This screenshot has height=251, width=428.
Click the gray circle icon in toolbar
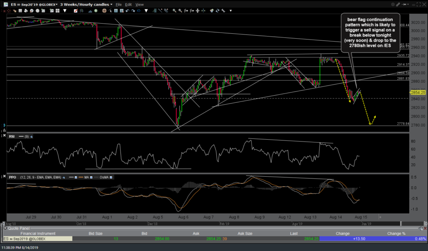pyautogui.click(x=37, y=11)
